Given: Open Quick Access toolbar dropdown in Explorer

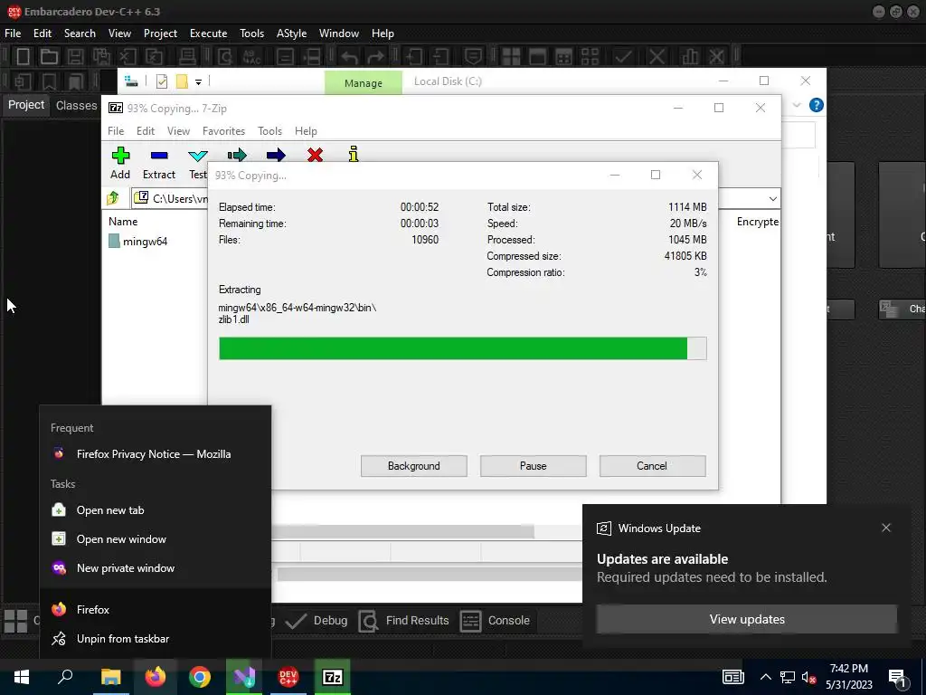Looking at the screenshot, I should 198,82.
